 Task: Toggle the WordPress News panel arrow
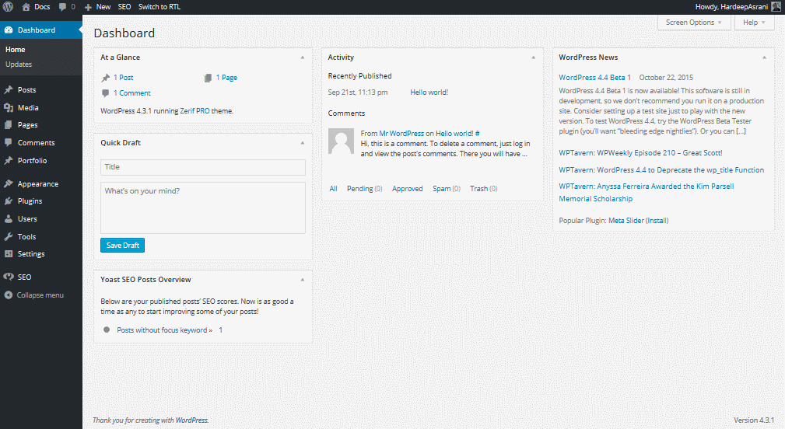[x=764, y=58]
